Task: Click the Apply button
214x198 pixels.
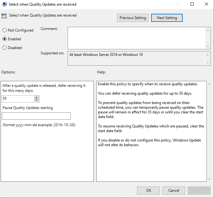Action: [x=199, y=191]
